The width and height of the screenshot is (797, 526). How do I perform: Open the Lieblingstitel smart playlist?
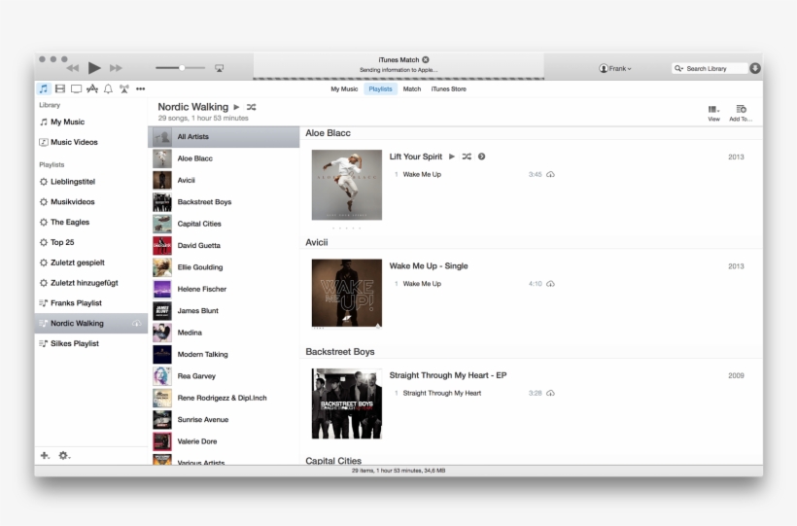[91, 182]
